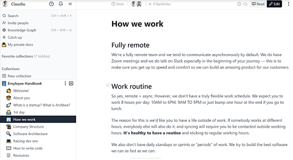The image size is (293, 160).
Task: Switch to Read mode
Action: pyautogui.click(x=258, y=4)
